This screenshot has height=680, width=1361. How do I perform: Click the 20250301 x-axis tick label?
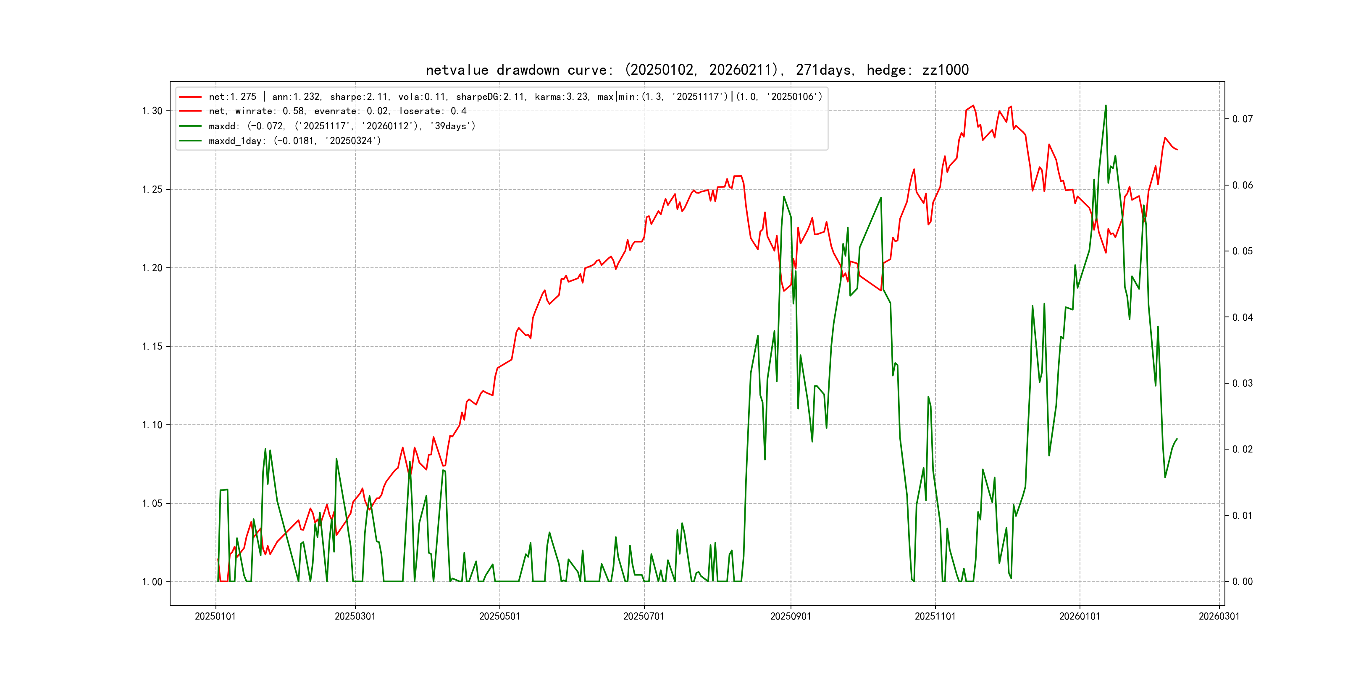click(x=355, y=617)
